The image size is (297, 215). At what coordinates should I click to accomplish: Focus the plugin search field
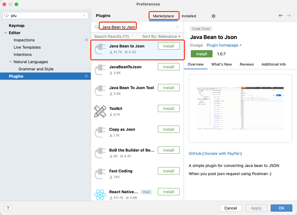tap(137, 27)
